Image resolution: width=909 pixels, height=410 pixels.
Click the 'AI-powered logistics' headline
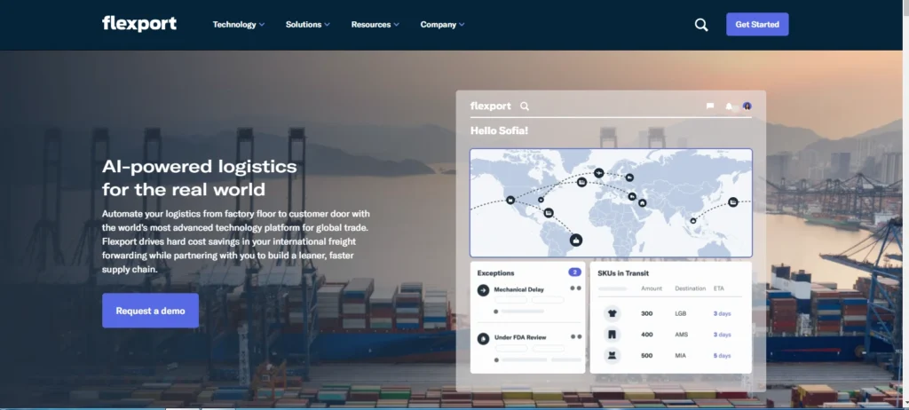(x=200, y=178)
